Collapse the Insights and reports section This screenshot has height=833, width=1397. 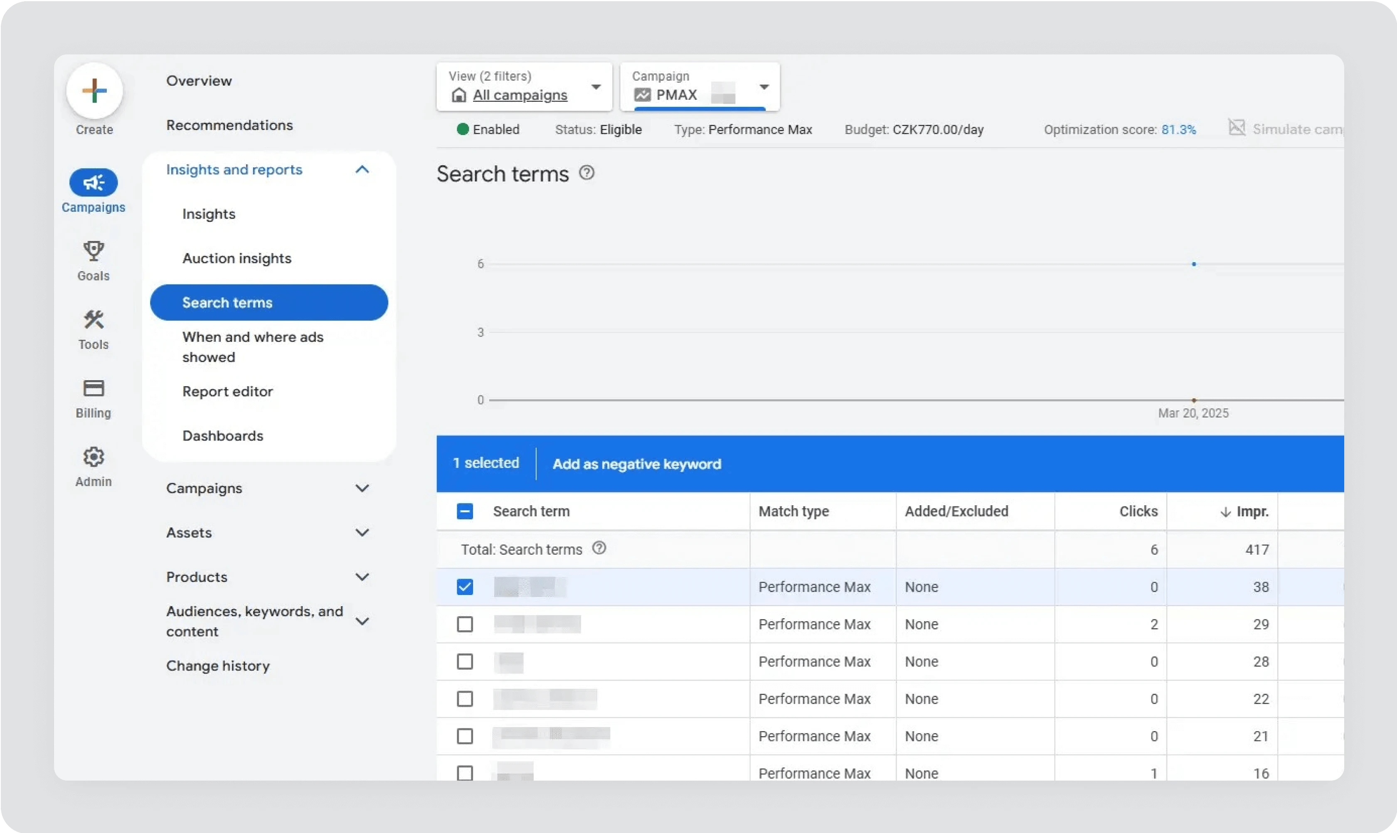point(362,170)
